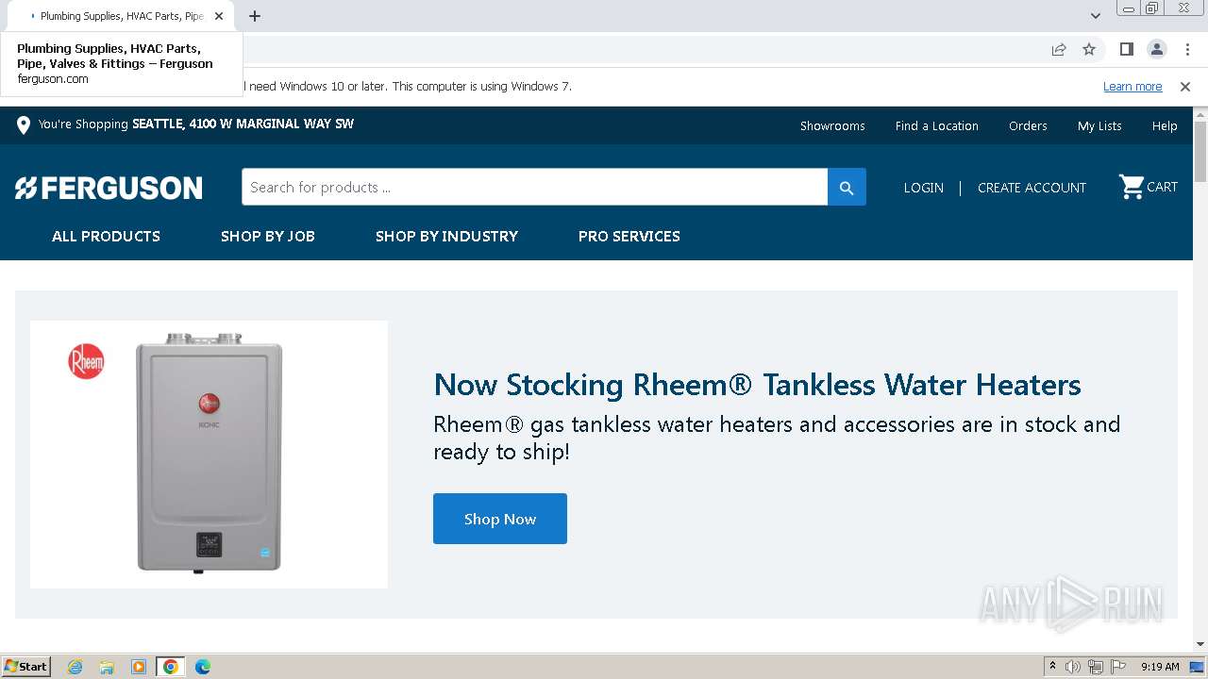Open Chrome profile avatar icon
The height and width of the screenshot is (679, 1208).
click(1156, 50)
